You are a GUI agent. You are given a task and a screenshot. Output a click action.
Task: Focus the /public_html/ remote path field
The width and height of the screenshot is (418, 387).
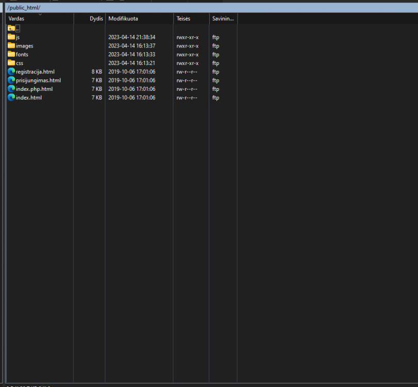pyautogui.click(x=206, y=8)
